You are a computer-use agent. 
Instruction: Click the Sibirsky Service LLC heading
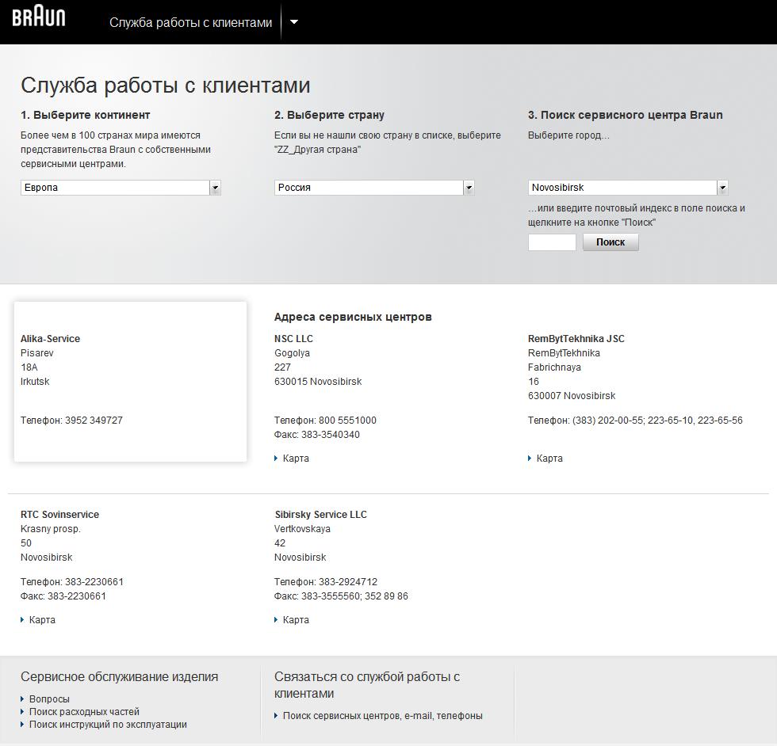pyautogui.click(x=320, y=515)
